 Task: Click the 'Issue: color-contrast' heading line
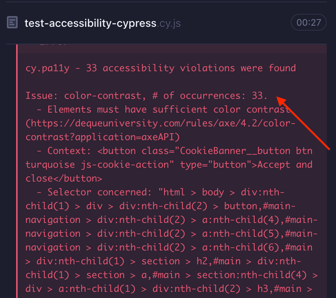(x=146, y=95)
